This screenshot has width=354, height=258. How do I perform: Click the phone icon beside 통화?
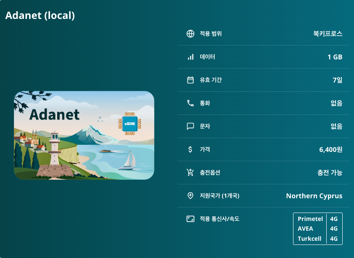(190, 103)
